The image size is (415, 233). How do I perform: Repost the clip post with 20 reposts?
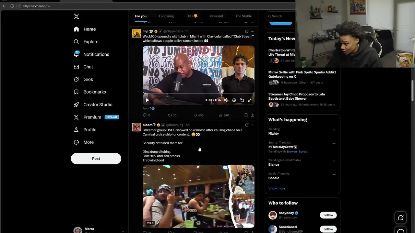(x=172, y=115)
